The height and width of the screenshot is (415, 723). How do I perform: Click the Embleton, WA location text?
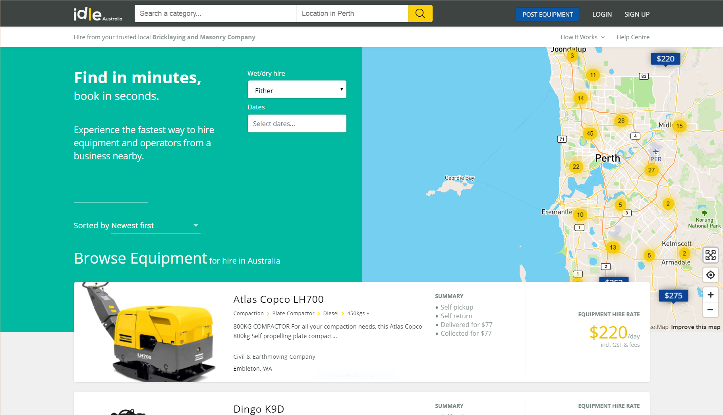click(253, 369)
